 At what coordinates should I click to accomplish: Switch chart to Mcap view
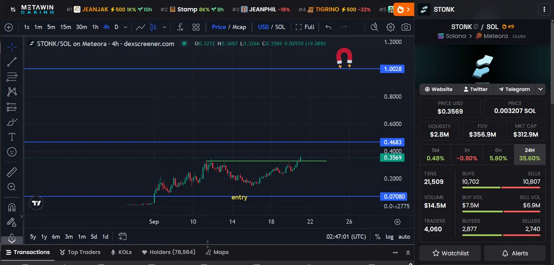pos(239,27)
